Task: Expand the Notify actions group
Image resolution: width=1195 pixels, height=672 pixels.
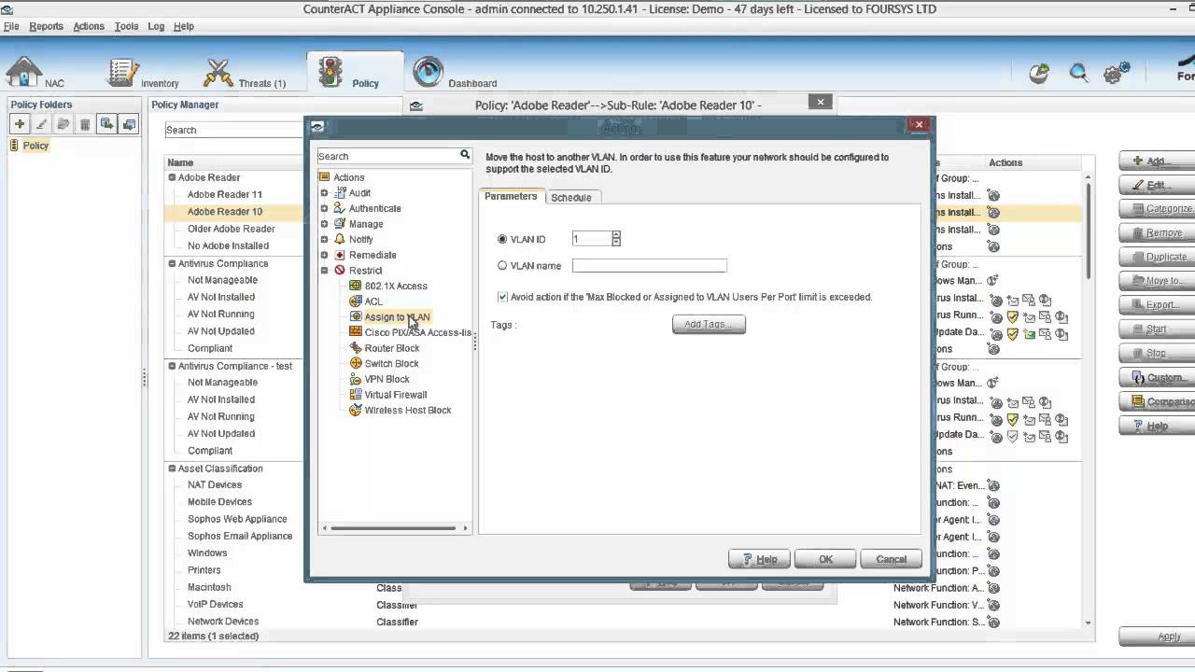Action: (x=325, y=240)
